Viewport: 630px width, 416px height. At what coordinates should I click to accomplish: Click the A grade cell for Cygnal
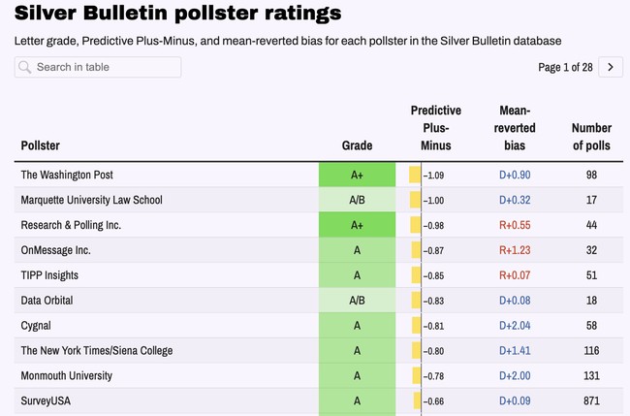tap(357, 326)
